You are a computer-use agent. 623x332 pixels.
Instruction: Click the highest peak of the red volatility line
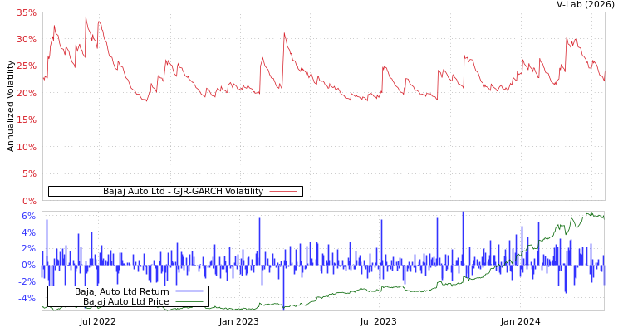coord(85,17)
